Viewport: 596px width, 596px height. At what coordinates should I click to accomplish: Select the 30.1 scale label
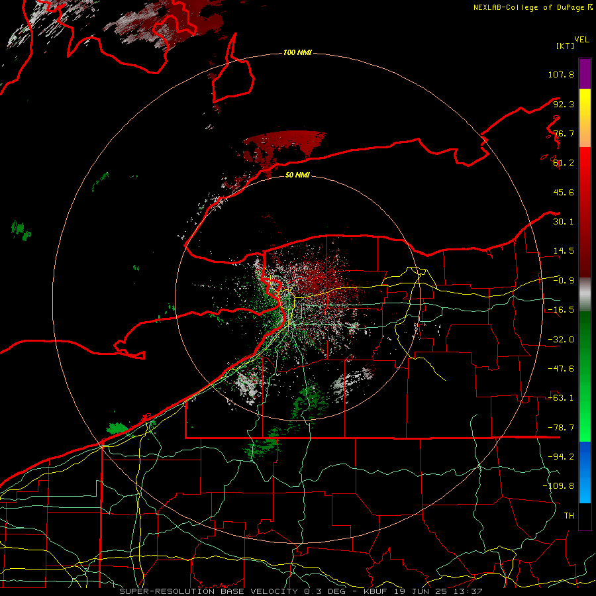point(564,222)
